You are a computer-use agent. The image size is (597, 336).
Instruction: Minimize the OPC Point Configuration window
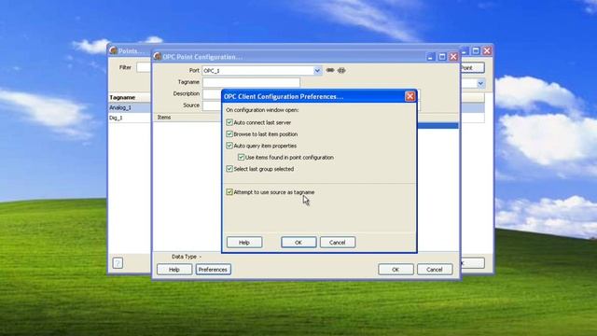[430, 57]
